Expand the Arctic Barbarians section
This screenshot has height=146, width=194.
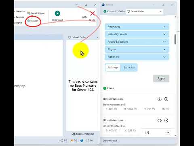tap(137, 42)
